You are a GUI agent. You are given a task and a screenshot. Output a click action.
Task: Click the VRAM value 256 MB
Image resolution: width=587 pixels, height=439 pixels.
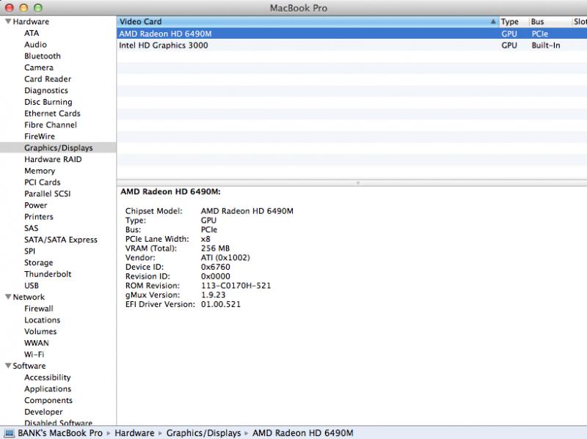pos(215,248)
